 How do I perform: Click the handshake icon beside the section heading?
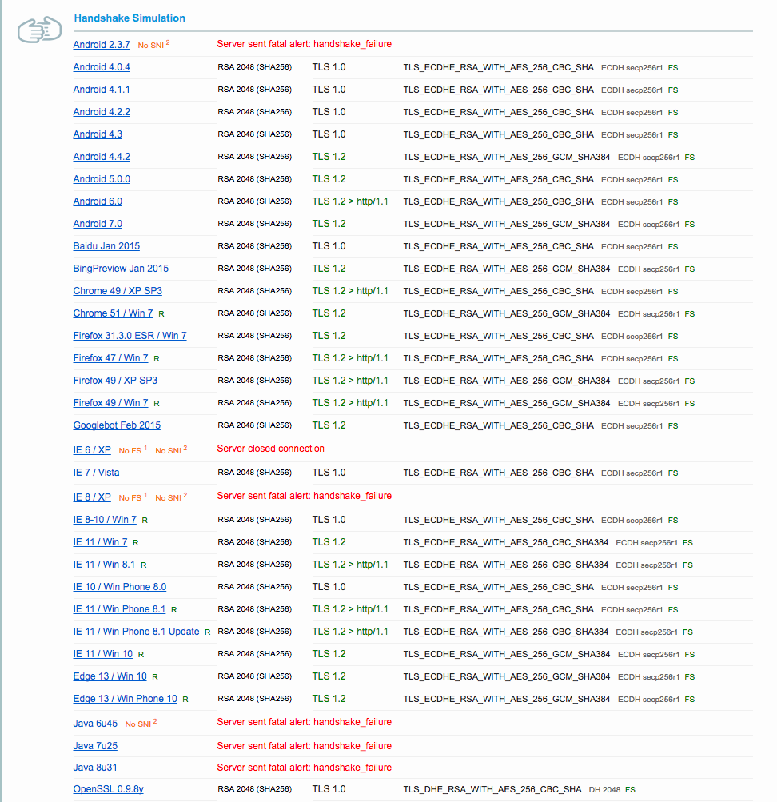[39, 30]
